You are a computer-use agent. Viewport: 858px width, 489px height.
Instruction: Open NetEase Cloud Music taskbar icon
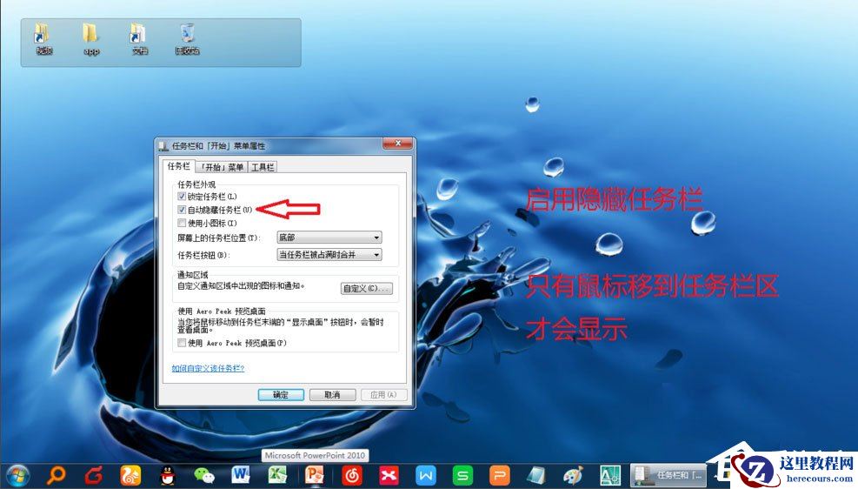[352, 475]
